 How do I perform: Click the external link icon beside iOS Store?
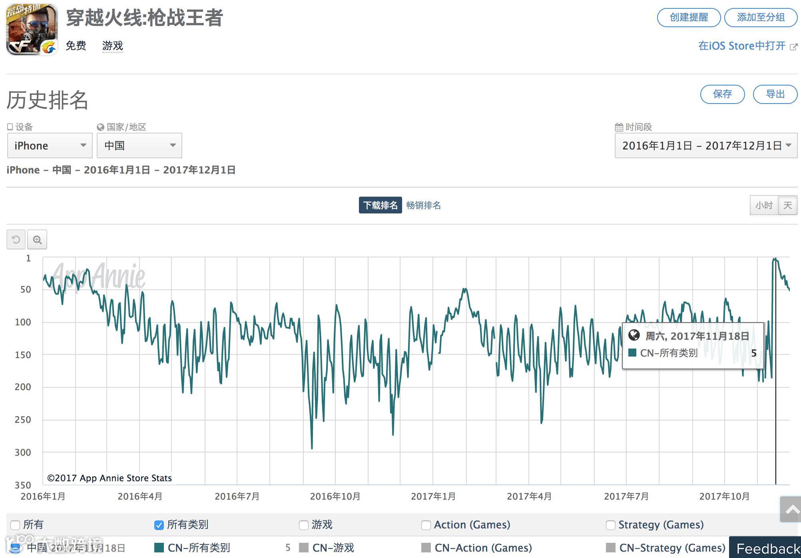pyautogui.click(x=794, y=47)
